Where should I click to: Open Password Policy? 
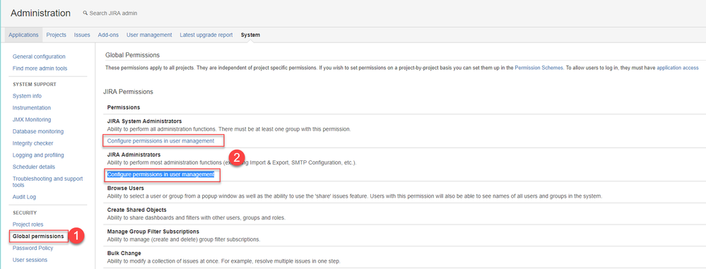pyautogui.click(x=33, y=248)
